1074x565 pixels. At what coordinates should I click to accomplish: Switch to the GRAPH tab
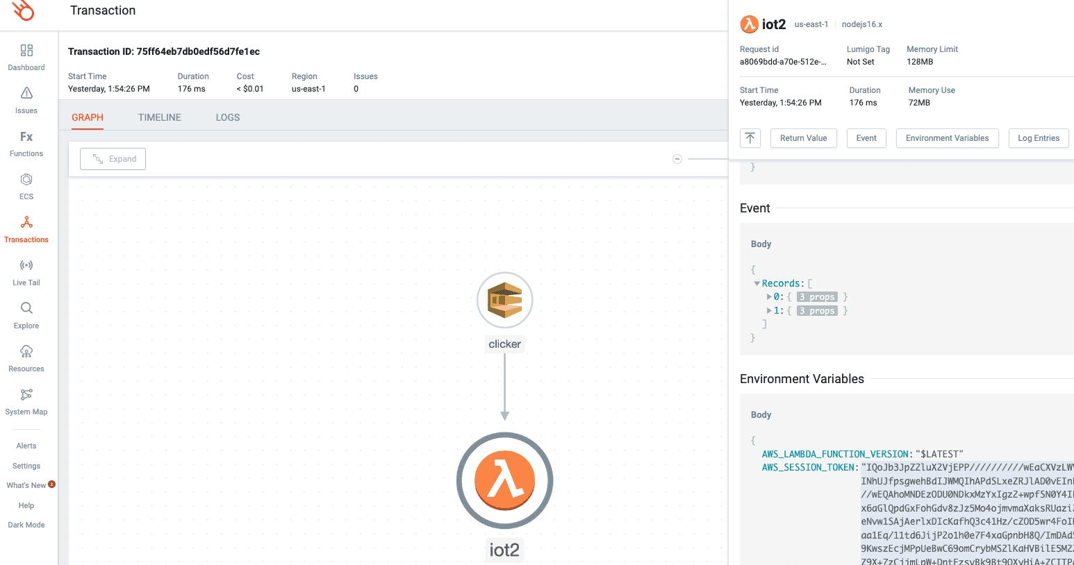click(x=88, y=117)
